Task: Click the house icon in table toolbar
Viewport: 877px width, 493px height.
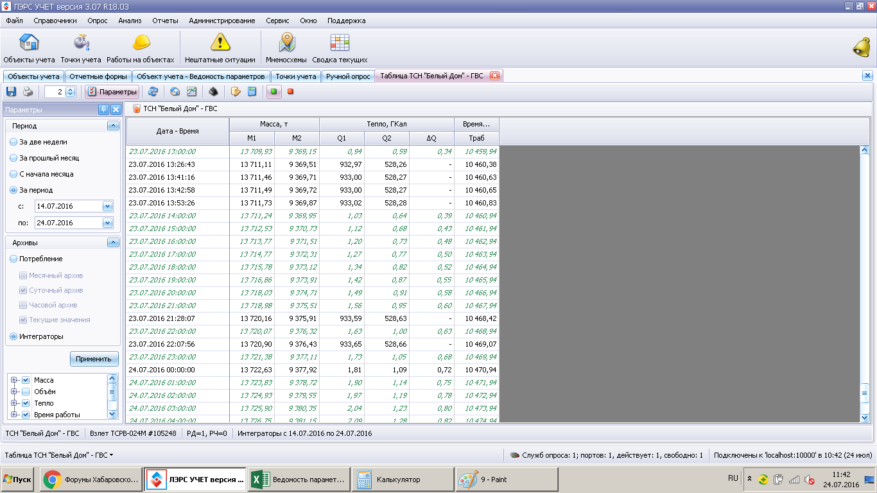Action: click(175, 92)
